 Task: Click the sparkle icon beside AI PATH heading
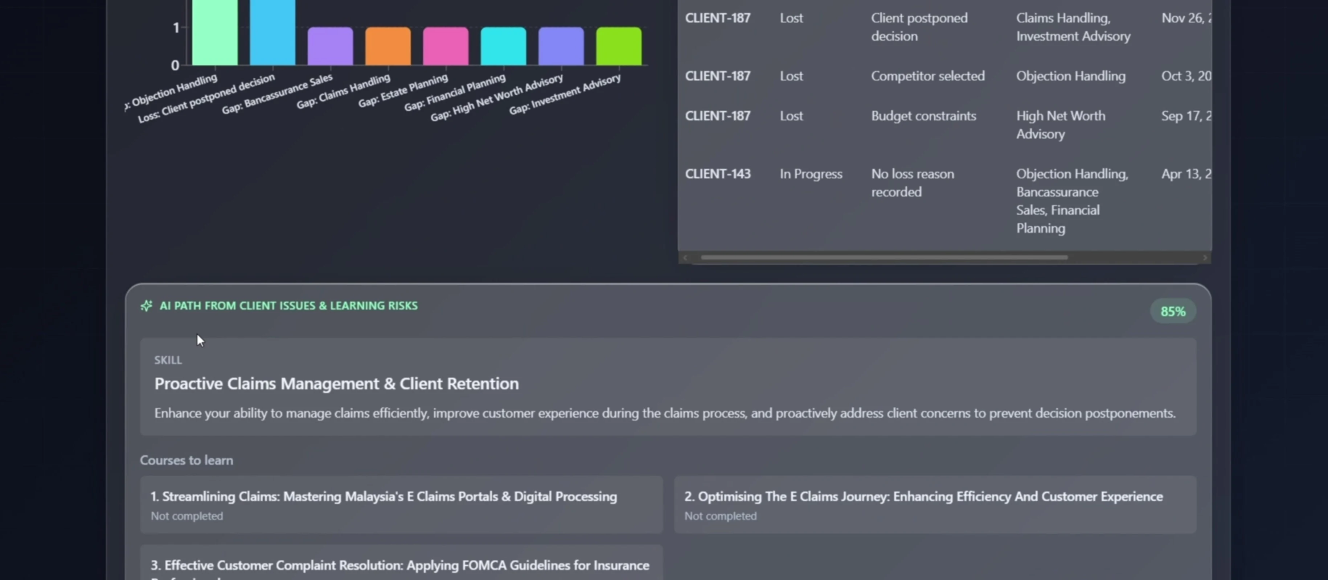point(147,306)
